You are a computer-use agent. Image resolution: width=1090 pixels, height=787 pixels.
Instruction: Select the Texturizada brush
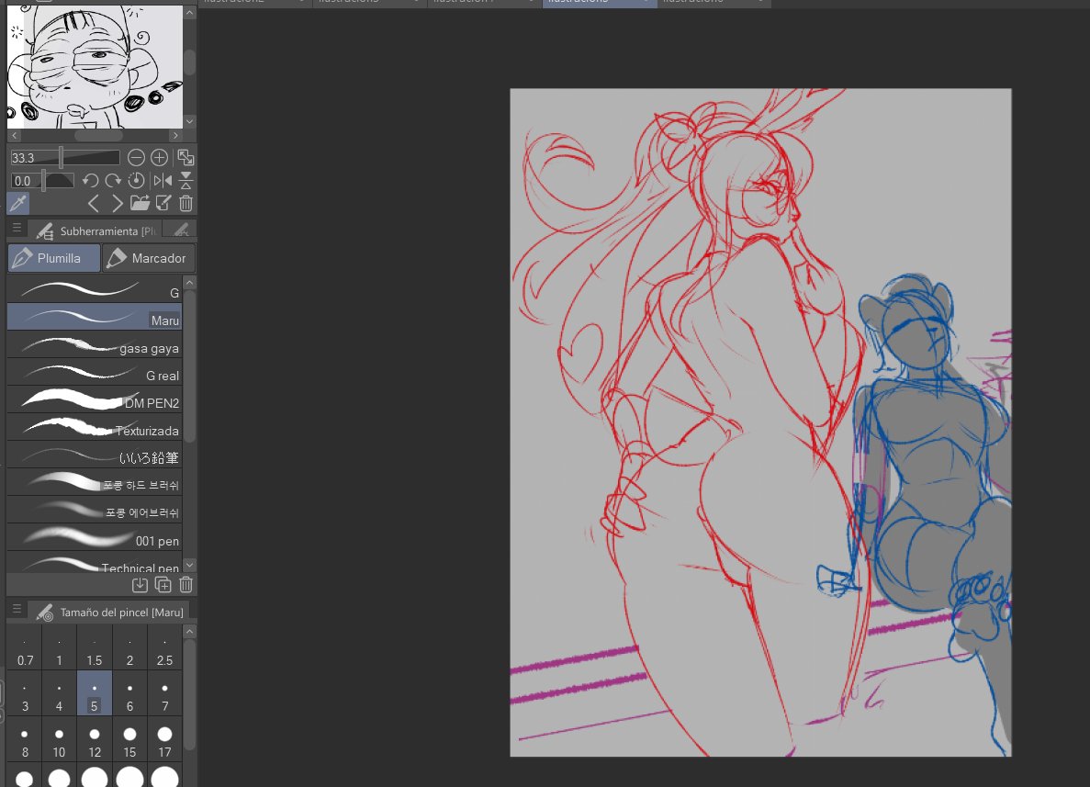95,426
